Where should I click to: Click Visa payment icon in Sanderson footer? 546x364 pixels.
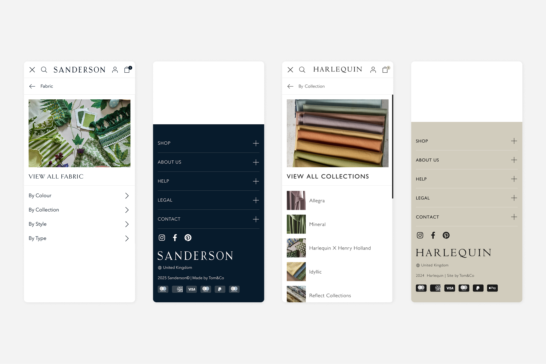coord(192,289)
